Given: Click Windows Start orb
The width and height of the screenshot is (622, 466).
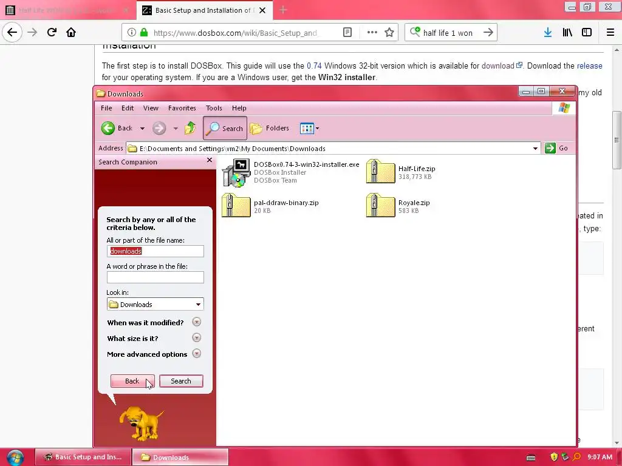Looking at the screenshot, I should (15, 458).
